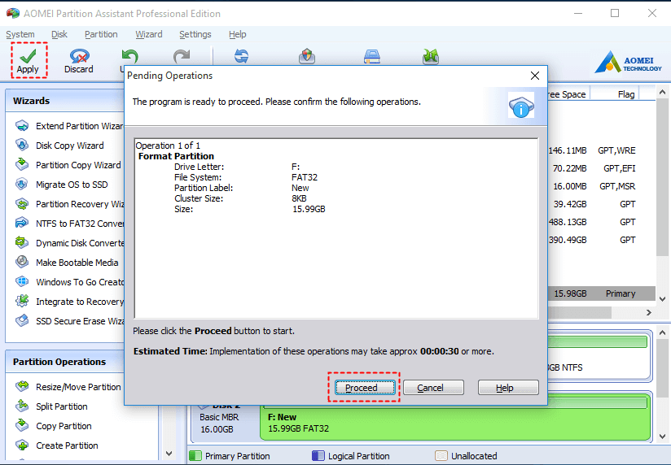Select the 39.42GB GPT row
The image size is (671, 465).
601,204
